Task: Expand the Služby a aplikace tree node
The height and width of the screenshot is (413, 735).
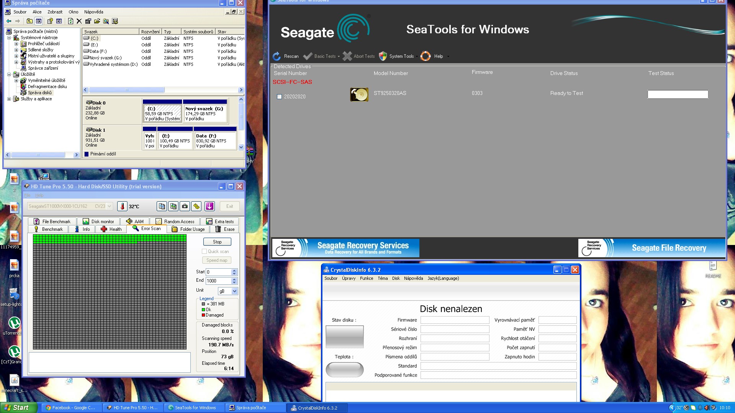Action: click(9, 99)
